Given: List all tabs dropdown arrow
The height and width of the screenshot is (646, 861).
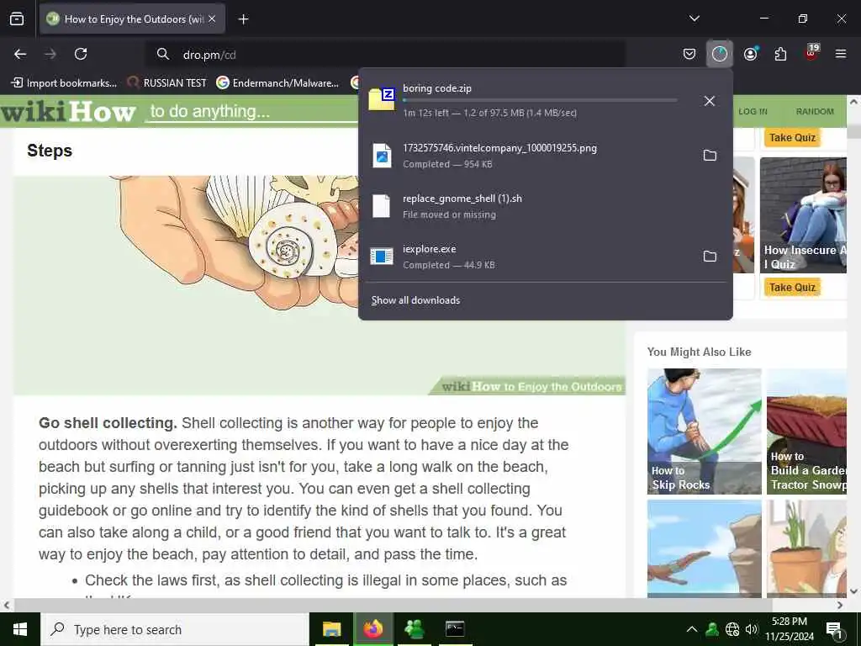Looking at the screenshot, I should click(694, 19).
